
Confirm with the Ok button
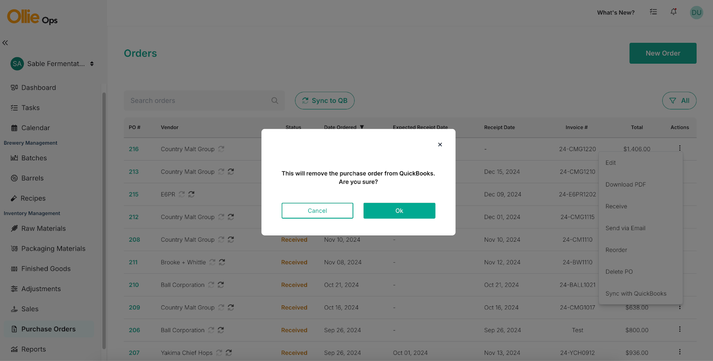coord(399,211)
